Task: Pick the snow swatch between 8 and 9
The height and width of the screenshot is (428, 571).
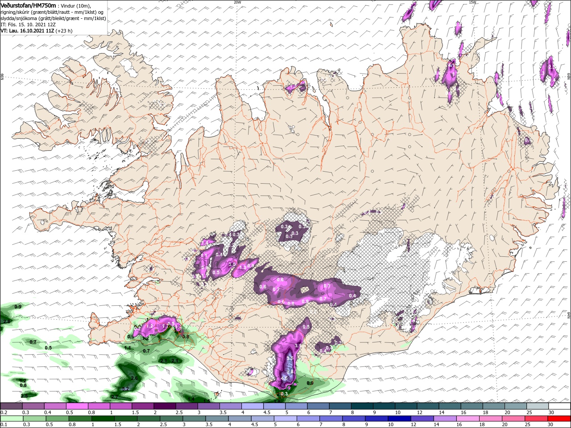Action: pyautogui.click(x=362, y=406)
